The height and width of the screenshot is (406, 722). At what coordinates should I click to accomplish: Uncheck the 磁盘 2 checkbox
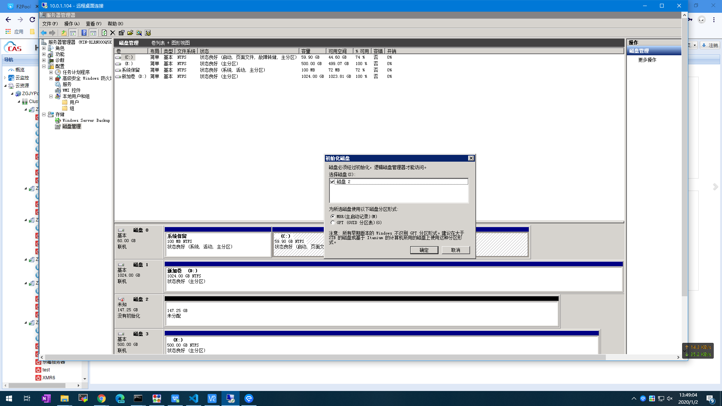pyautogui.click(x=332, y=182)
